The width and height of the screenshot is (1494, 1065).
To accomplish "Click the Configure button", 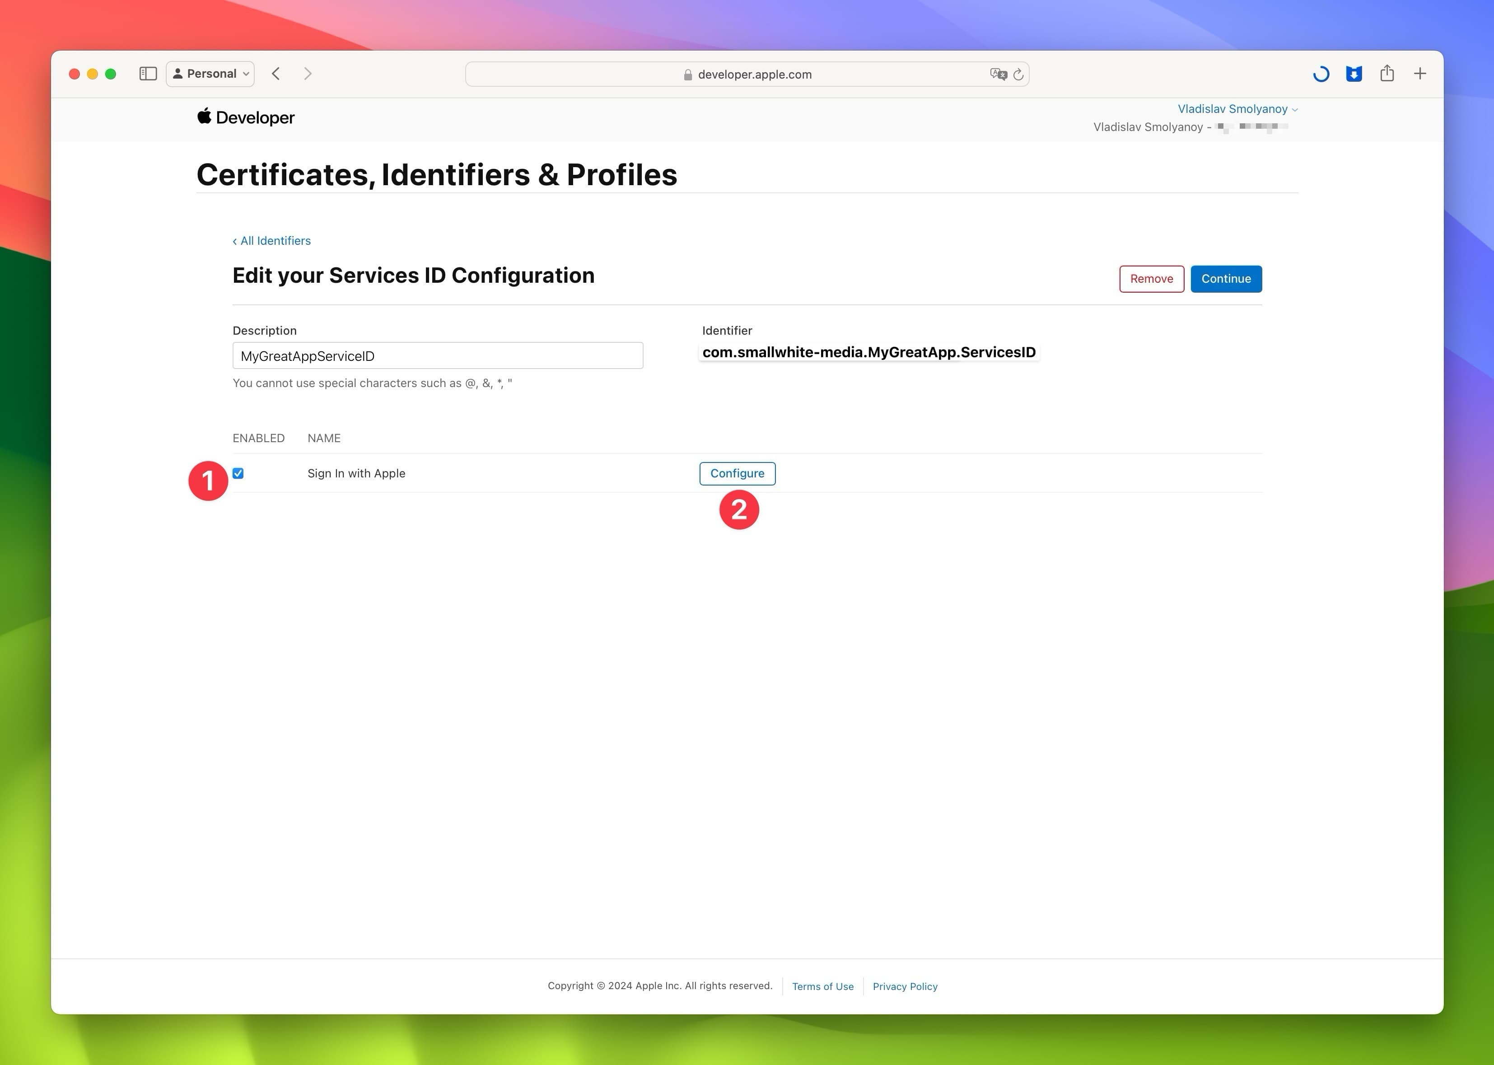I will coord(737,473).
